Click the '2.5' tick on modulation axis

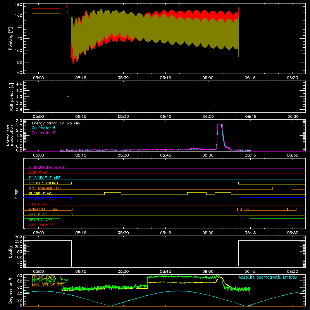click(x=19, y=125)
